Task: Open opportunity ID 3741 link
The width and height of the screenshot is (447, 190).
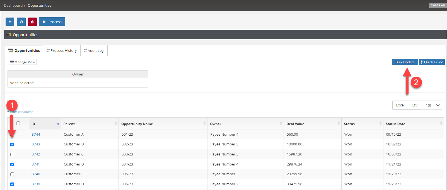Action: (36, 164)
